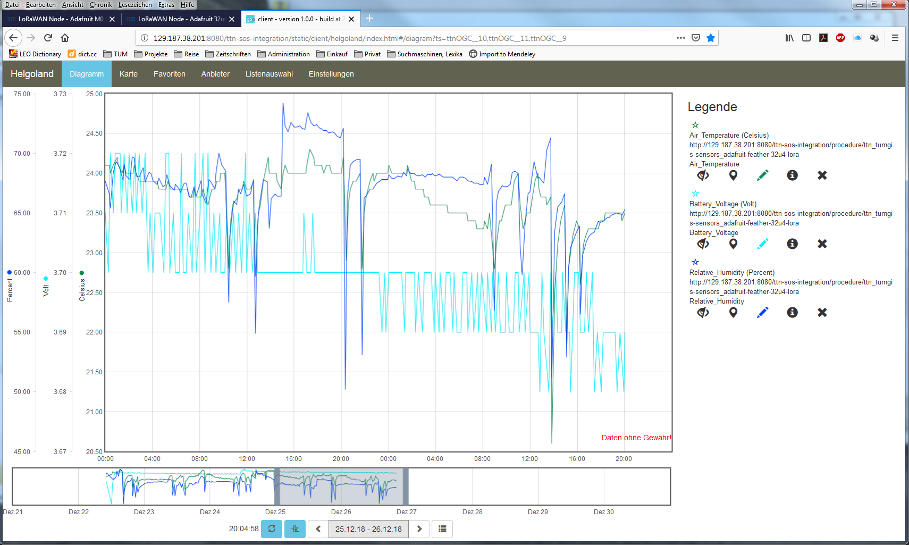The width and height of the screenshot is (909, 545).
Task: Hide the Air_Temperature series with eye icon
Action: [703, 175]
